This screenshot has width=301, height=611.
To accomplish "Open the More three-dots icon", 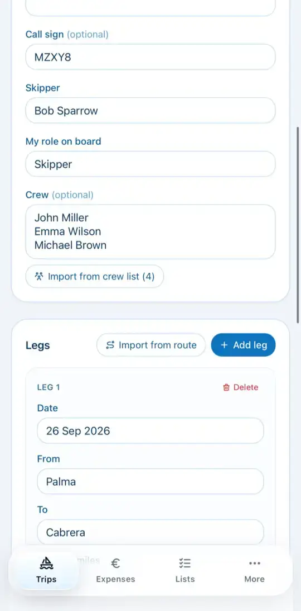I will tap(254, 563).
